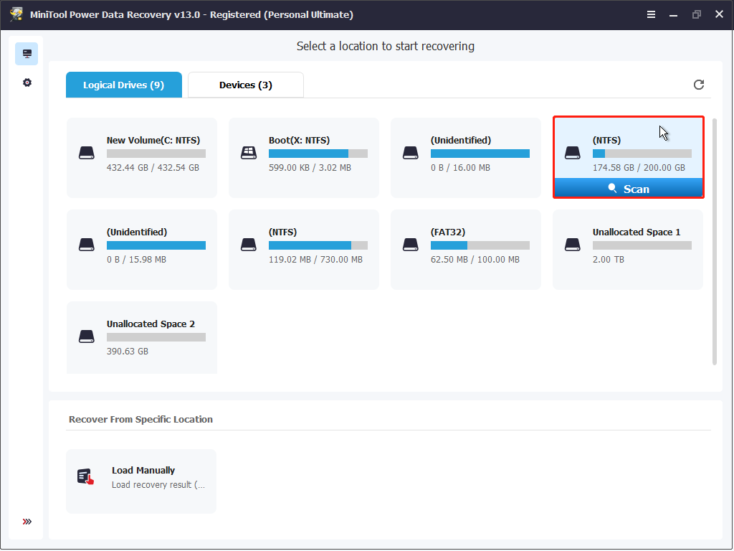
Task: Click the drive icon of the 200.00 GB NTFS partition
Action: tap(573, 153)
